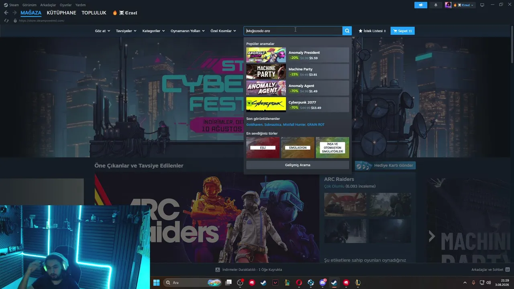Open the Oynamanın Yolları dropdown
Screen dimensions: 514x289
[188, 31]
